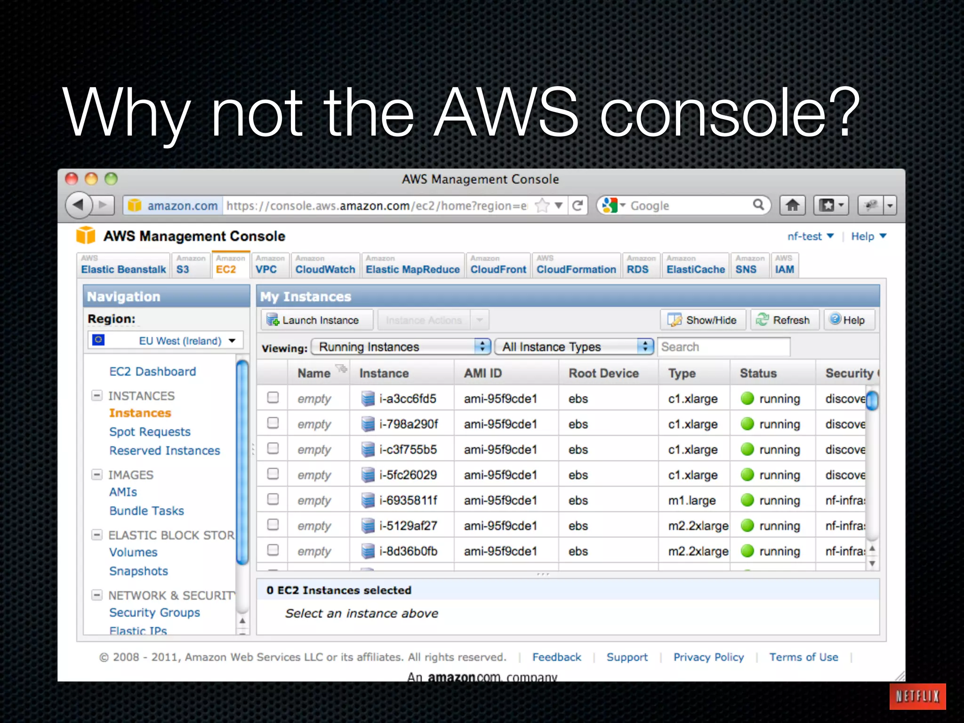964x723 pixels.
Task: Click server icon for instance i-a3cc6fd5
Action: [x=368, y=399]
